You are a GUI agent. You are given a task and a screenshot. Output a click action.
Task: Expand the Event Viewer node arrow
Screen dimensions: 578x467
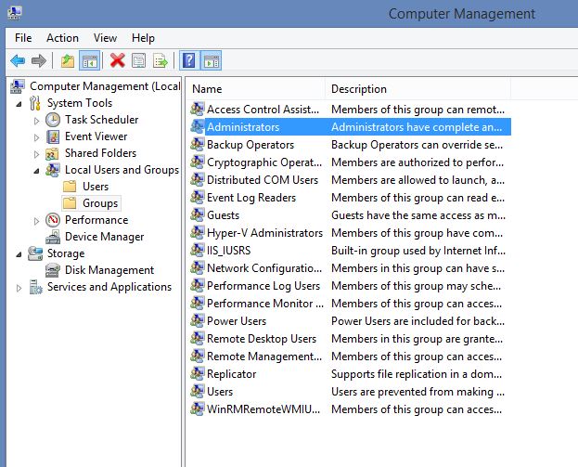(x=36, y=137)
